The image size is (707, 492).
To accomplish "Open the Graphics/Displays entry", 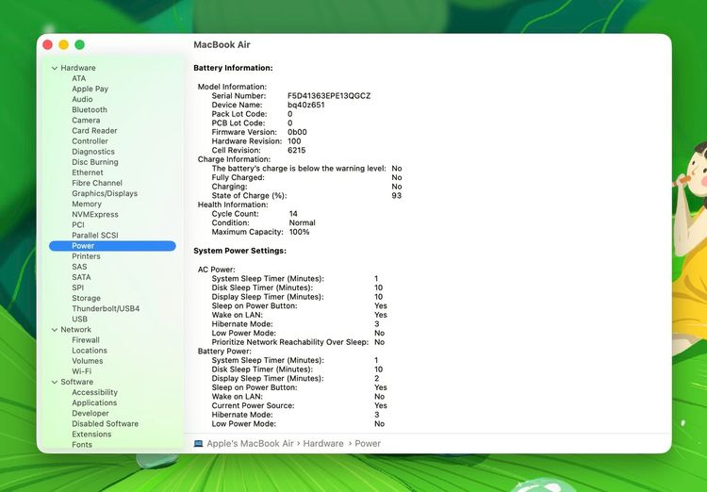I will [x=105, y=193].
